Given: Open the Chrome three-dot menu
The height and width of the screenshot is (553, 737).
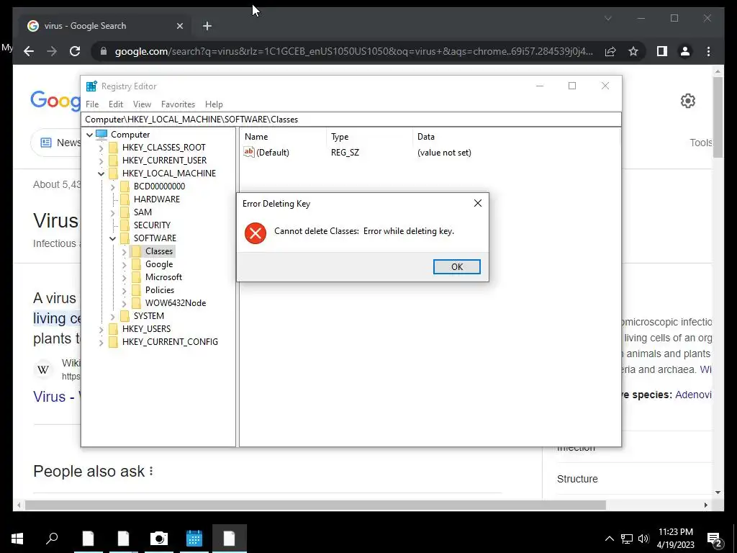Looking at the screenshot, I should (708, 51).
